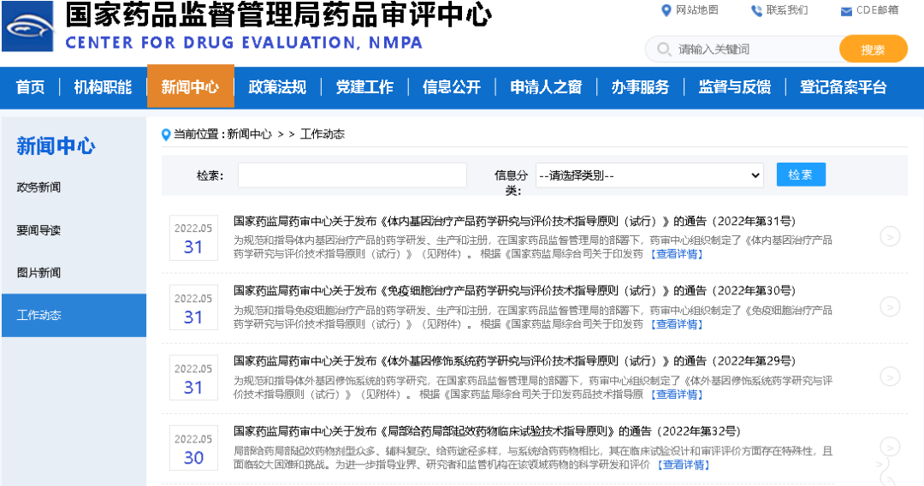Click date box 2022.05 31 for 第31号
Viewport: 924px width, 486px height.
pyautogui.click(x=193, y=238)
